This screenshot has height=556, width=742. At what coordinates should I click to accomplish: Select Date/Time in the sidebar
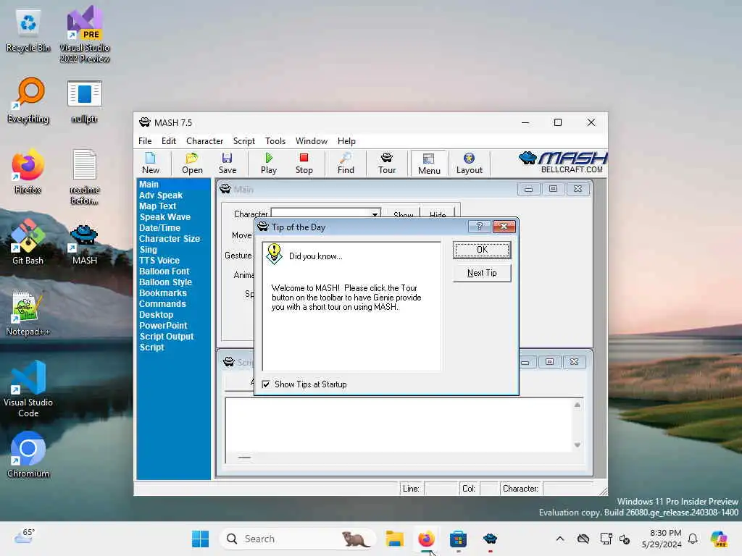[x=159, y=228]
